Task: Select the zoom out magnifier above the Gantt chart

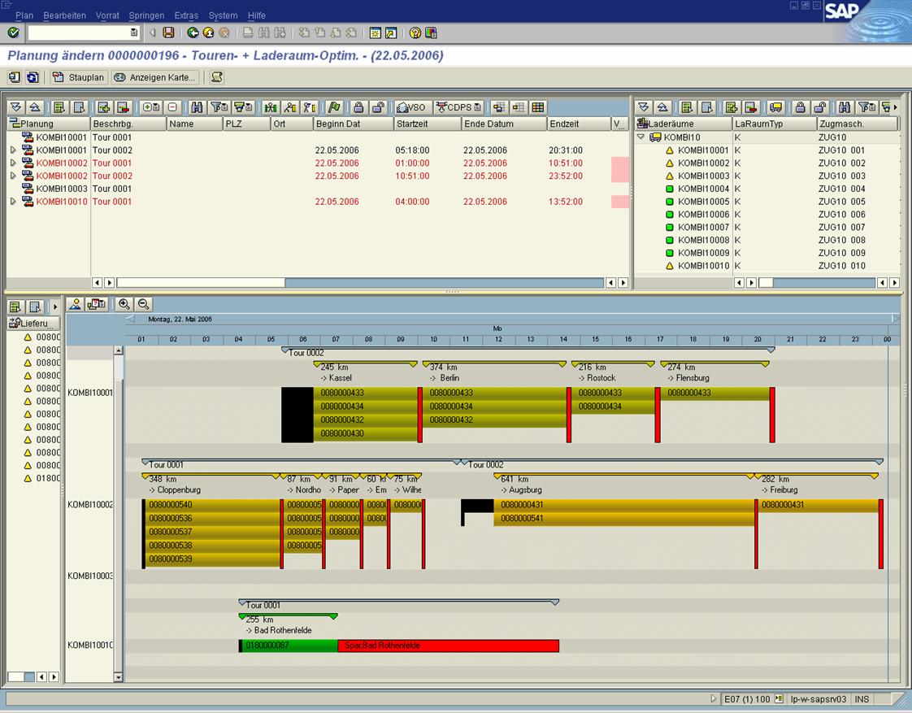Action: click(x=141, y=303)
